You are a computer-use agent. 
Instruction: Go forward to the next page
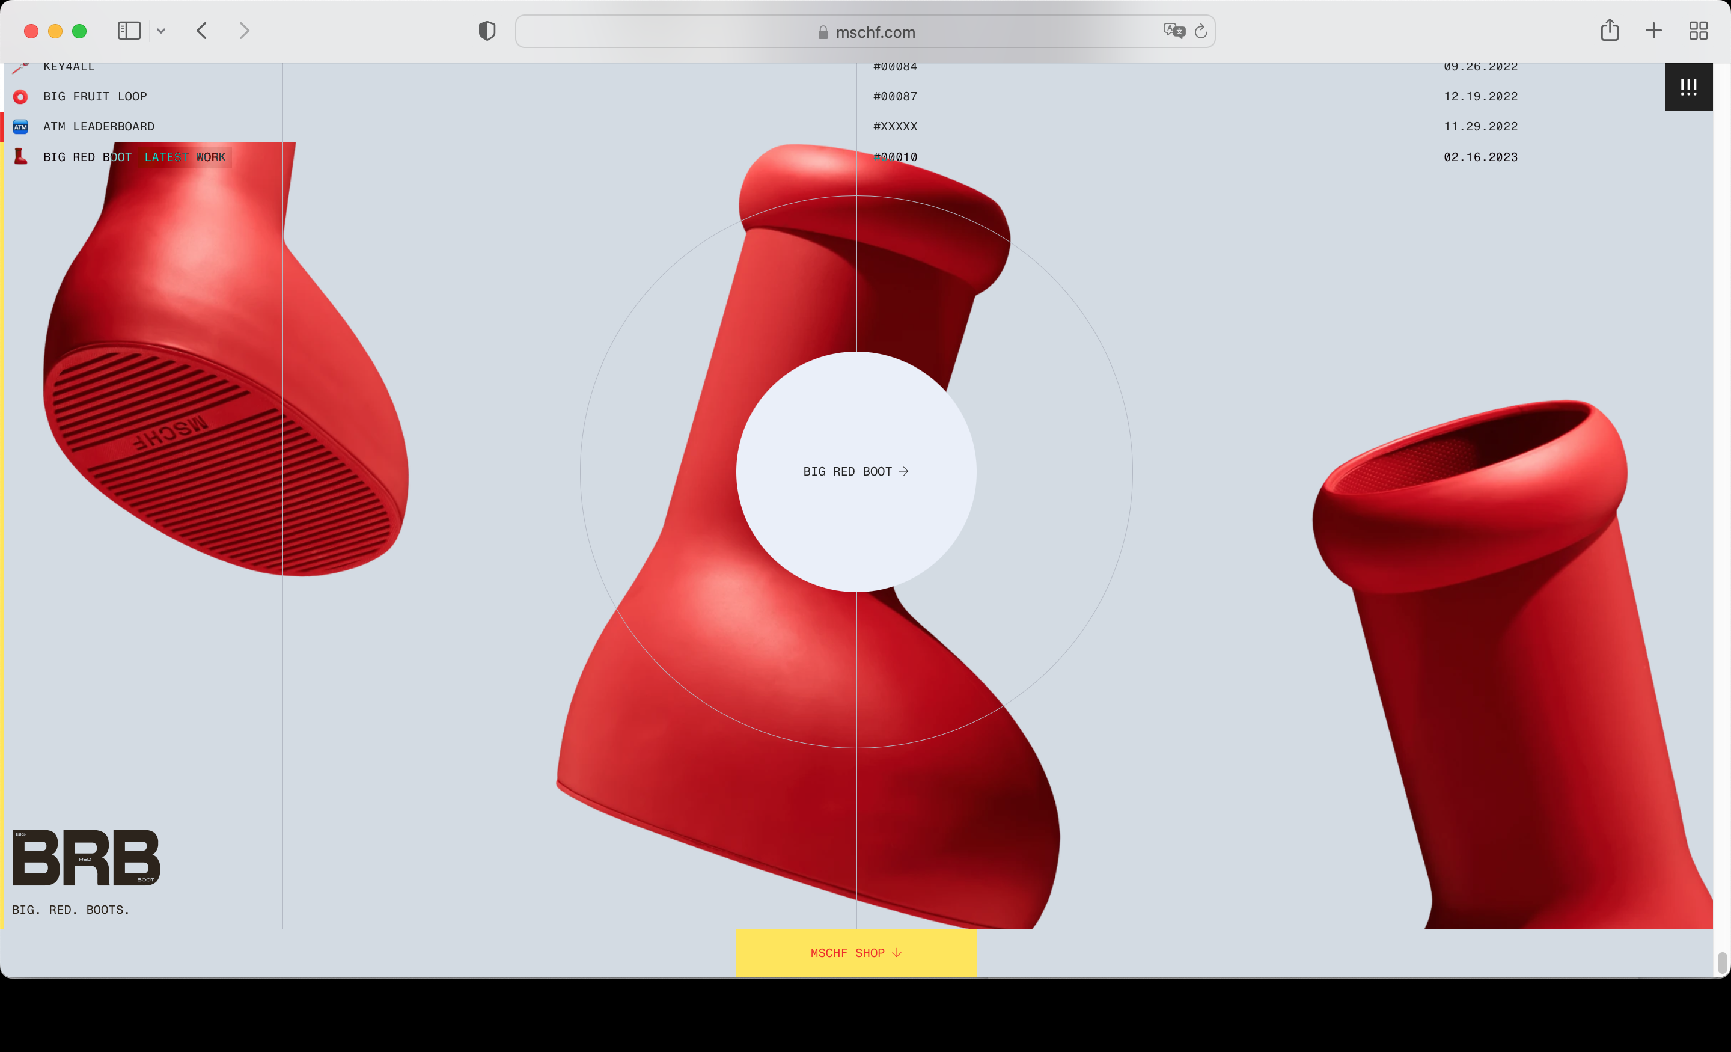tap(244, 31)
